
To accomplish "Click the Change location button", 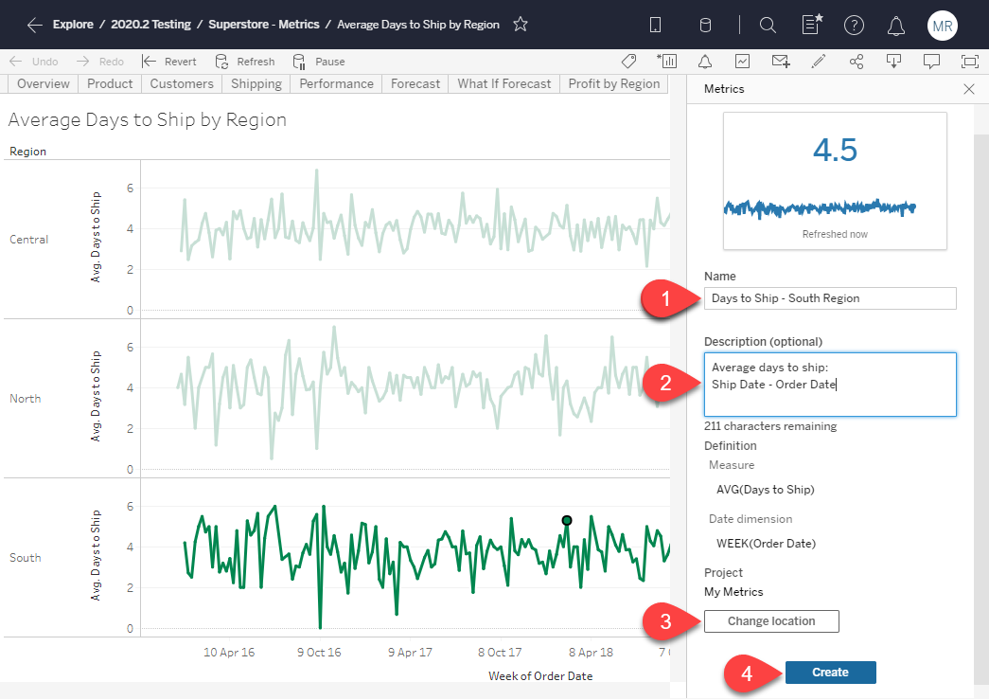I will (x=771, y=621).
